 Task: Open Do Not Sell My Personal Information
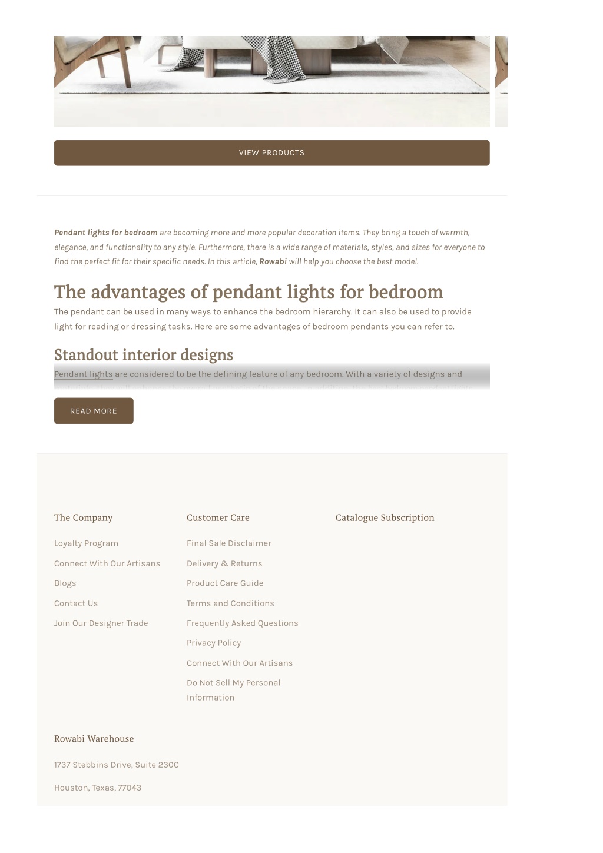coord(234,690)
